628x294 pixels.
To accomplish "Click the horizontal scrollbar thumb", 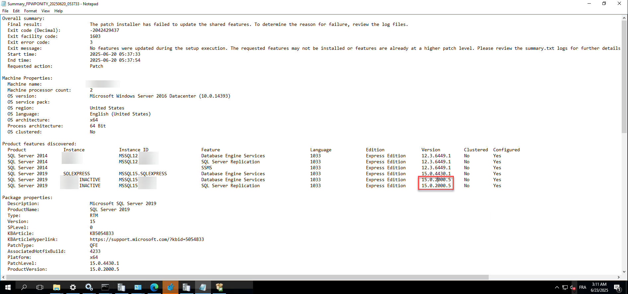I will point(247,277).
